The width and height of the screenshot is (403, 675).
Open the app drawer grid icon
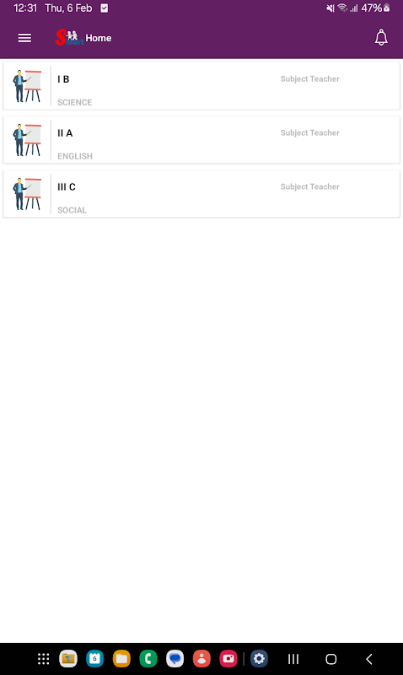click(44, 659)
